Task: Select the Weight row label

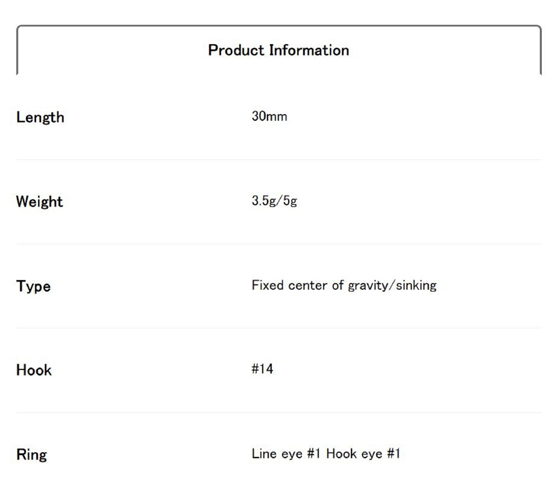Action: tap(39, 202)
